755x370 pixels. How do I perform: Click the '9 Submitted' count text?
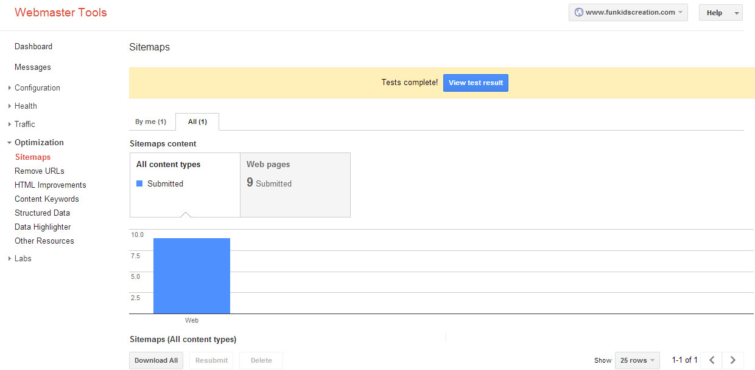(x=269, y=183)
